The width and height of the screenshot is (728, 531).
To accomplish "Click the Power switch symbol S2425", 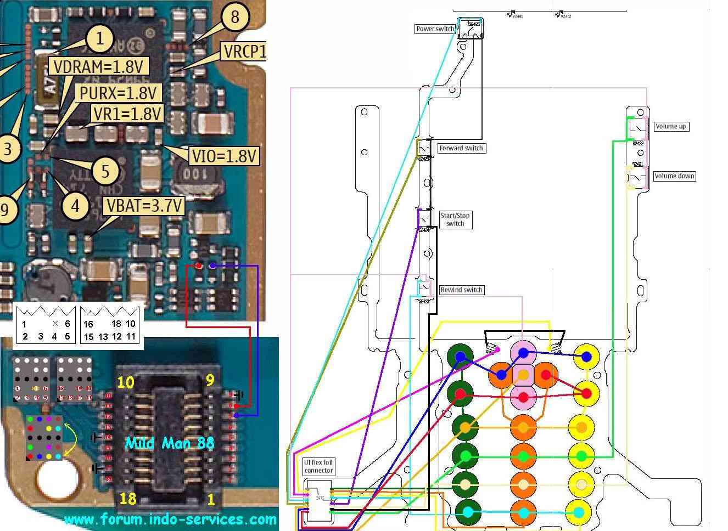I will [x=471, y=29].
